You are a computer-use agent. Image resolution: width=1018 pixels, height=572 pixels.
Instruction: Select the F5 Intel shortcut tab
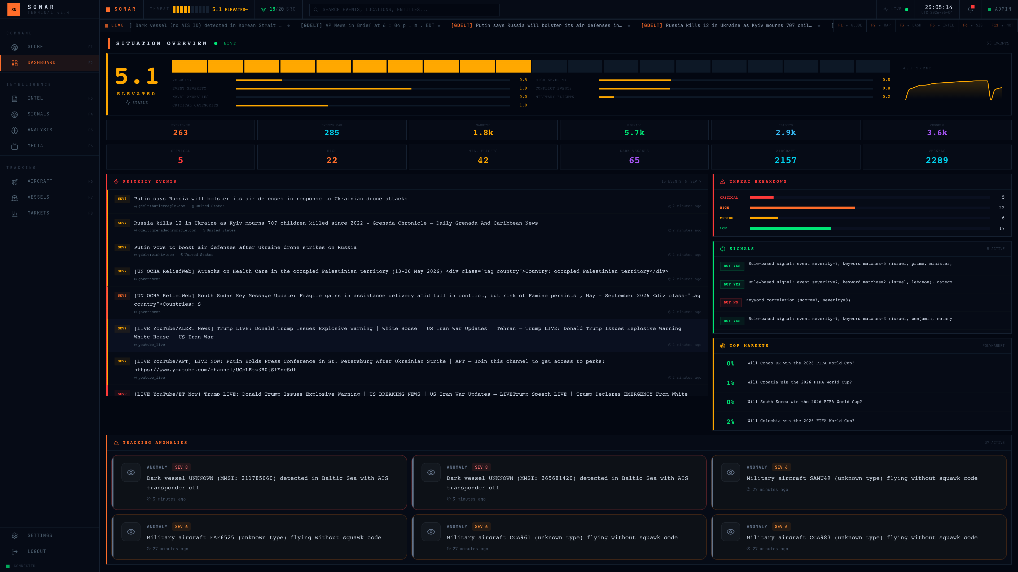[x=942, y=25]
